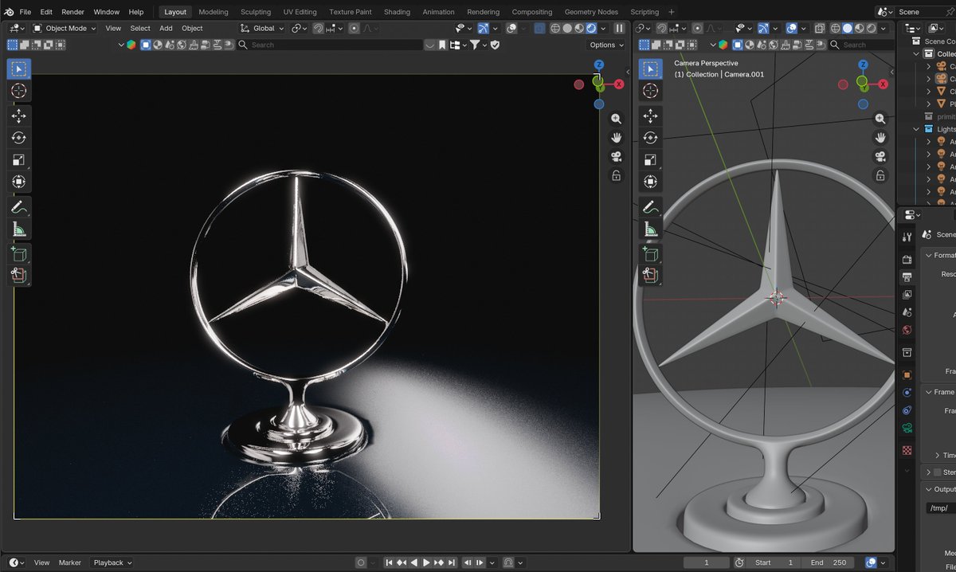Switch to the Geometry Nodes workspace tab
Viewport: 956px width, 572px height.
[591, 12]
